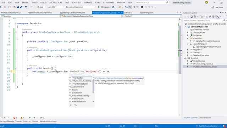
Task: Open the EXTENSIONS menu
Action: tap(109, 2)
